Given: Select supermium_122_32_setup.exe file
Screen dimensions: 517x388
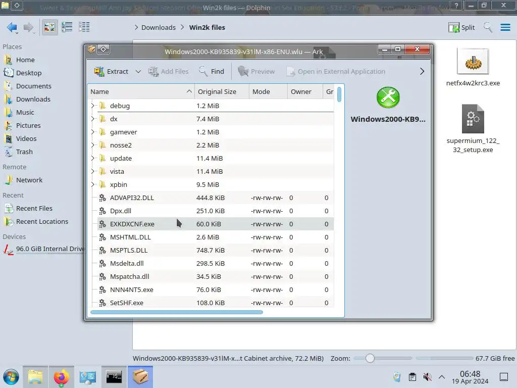Looking at the screenshot, I should pyautogui.click(x=473, y=129).
